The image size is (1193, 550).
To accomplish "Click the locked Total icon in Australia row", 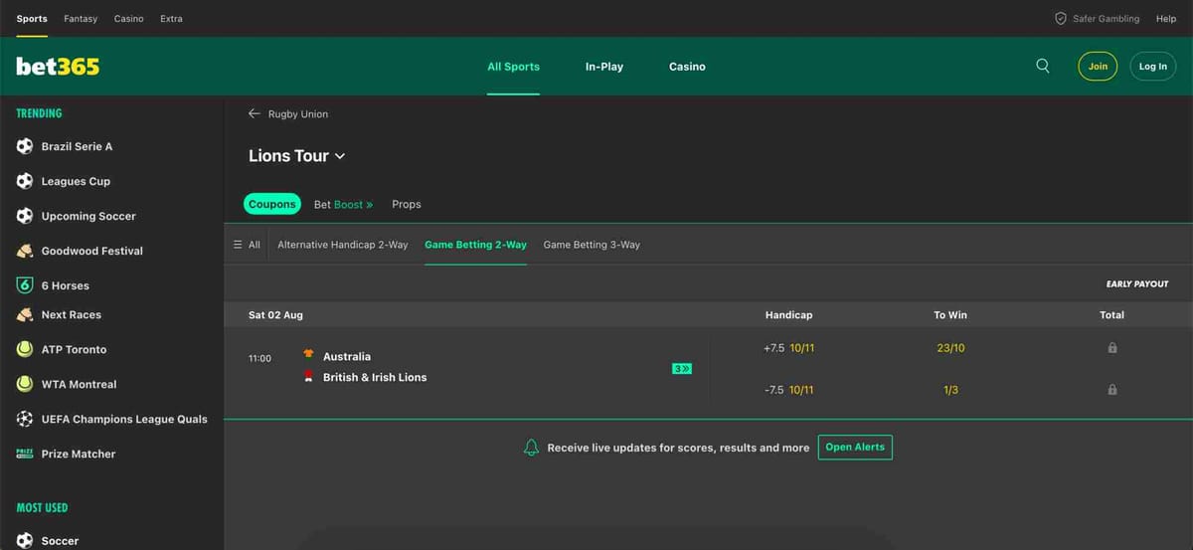I will tap(1111, 348).
